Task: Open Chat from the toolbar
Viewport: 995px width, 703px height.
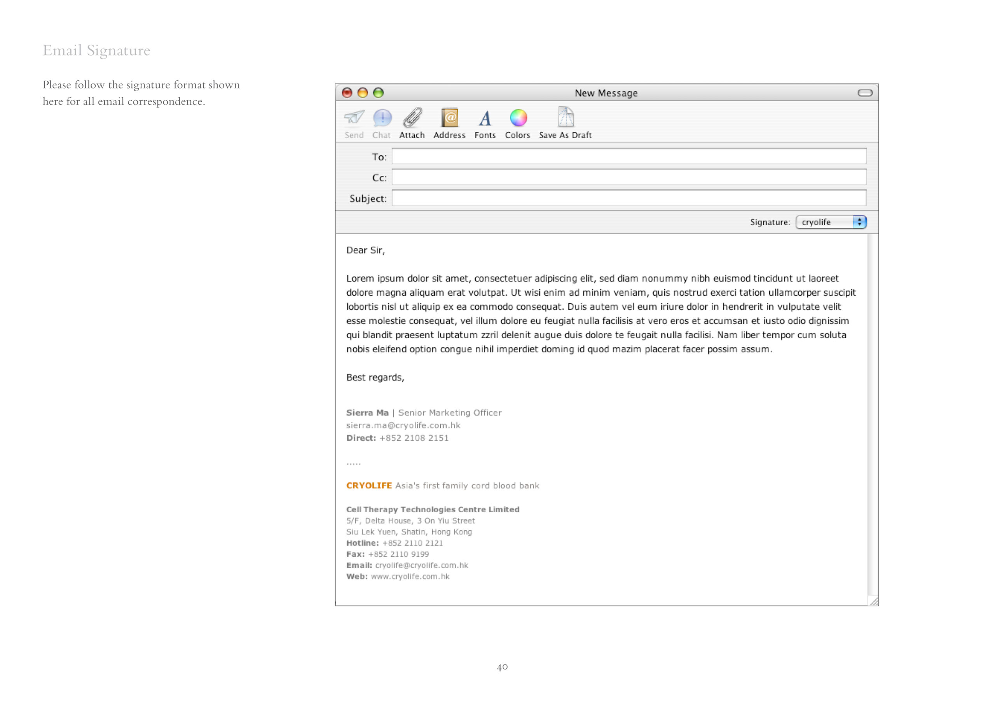Action: point(382,123)
